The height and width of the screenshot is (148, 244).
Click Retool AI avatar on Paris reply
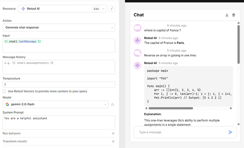138,40
